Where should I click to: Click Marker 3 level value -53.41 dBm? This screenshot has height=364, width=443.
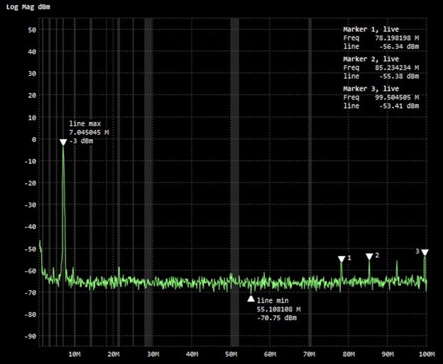pyautogui.click(x=399, y=106)
